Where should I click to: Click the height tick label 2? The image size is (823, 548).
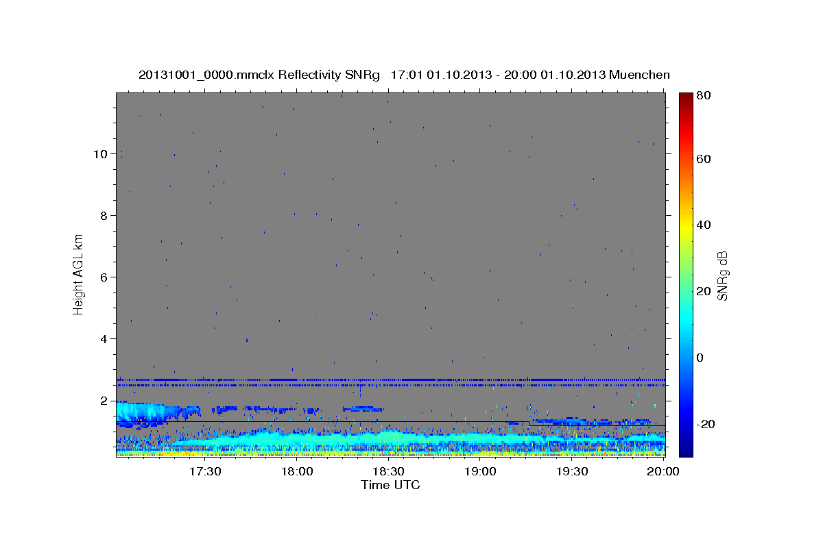(x=104, y=401)
